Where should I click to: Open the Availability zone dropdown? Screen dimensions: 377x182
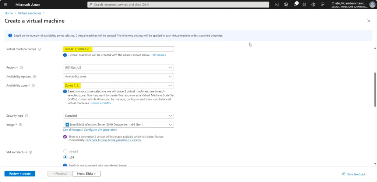click(x=118, y=85)
